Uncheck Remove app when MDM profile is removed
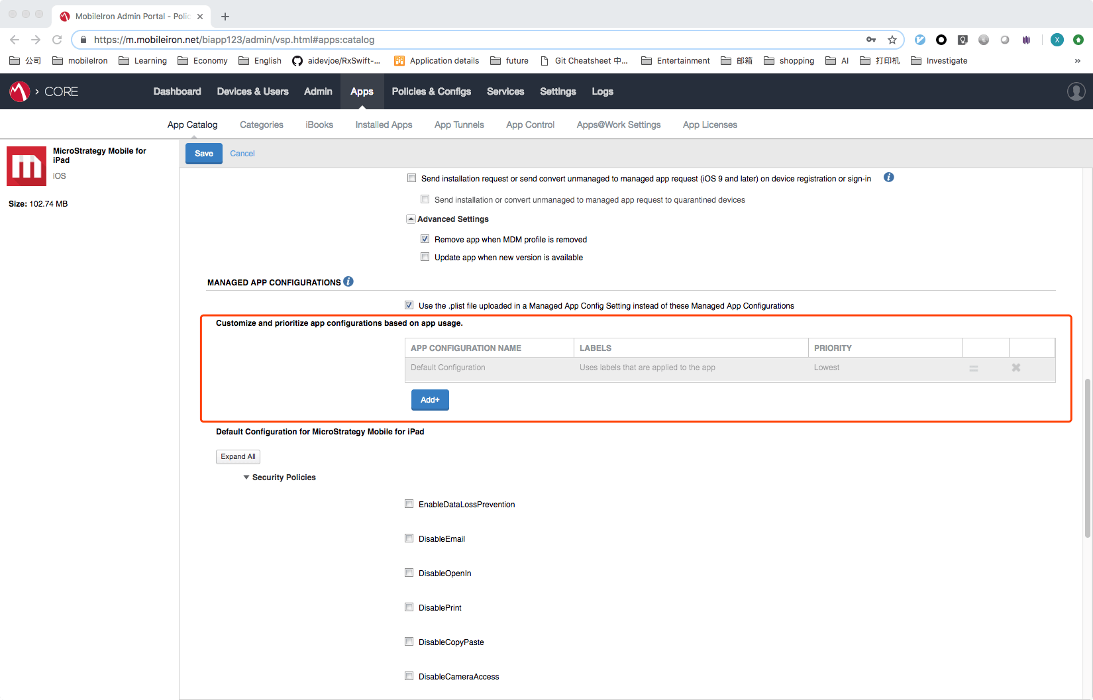 [425, 239]
